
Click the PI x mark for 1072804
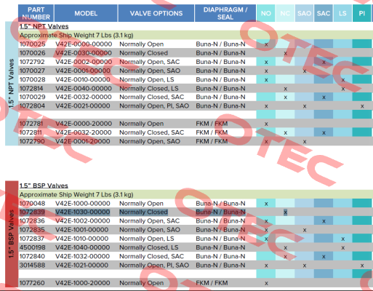362,106
